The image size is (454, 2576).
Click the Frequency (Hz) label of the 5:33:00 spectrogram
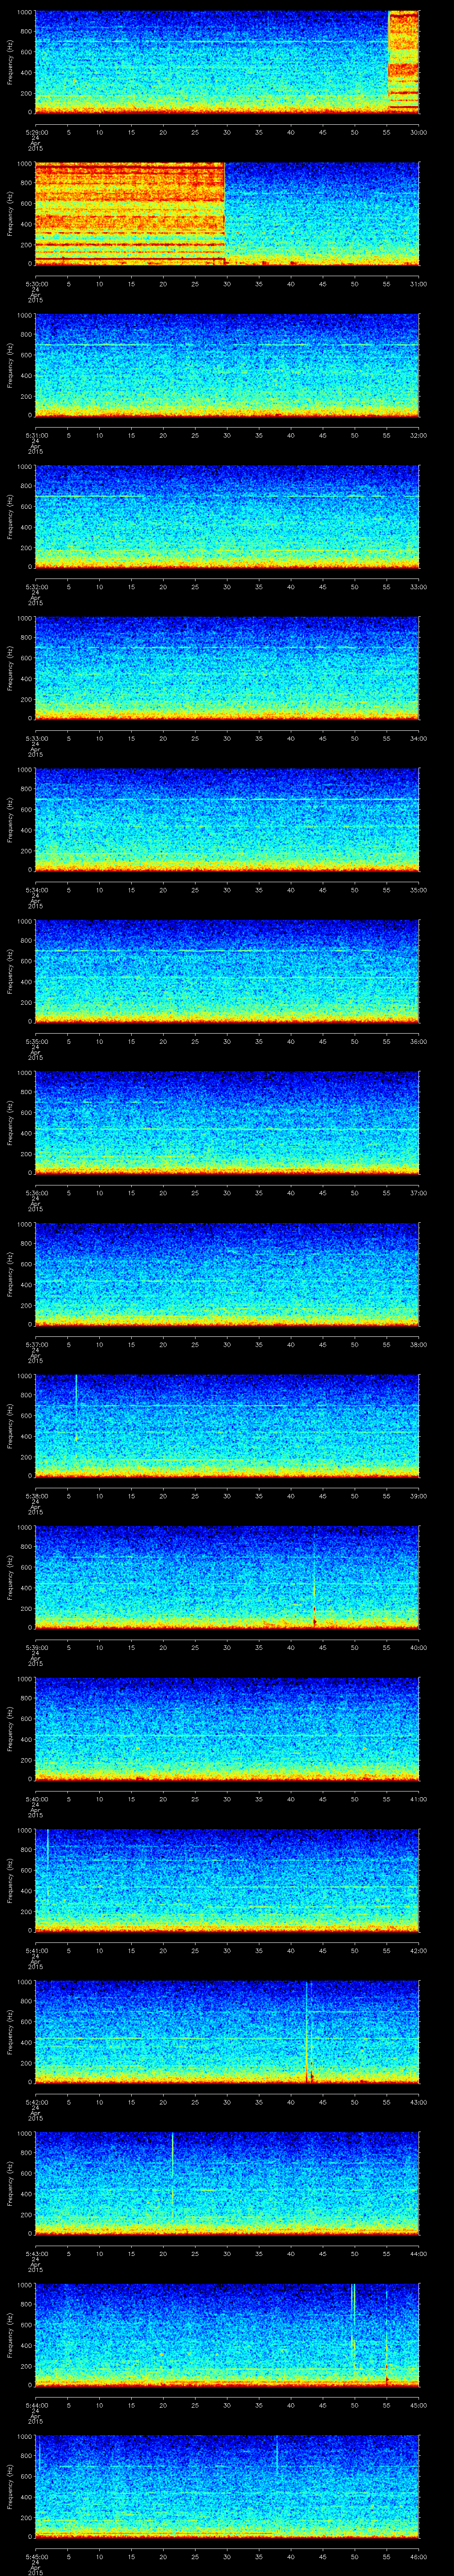[10, 668]
